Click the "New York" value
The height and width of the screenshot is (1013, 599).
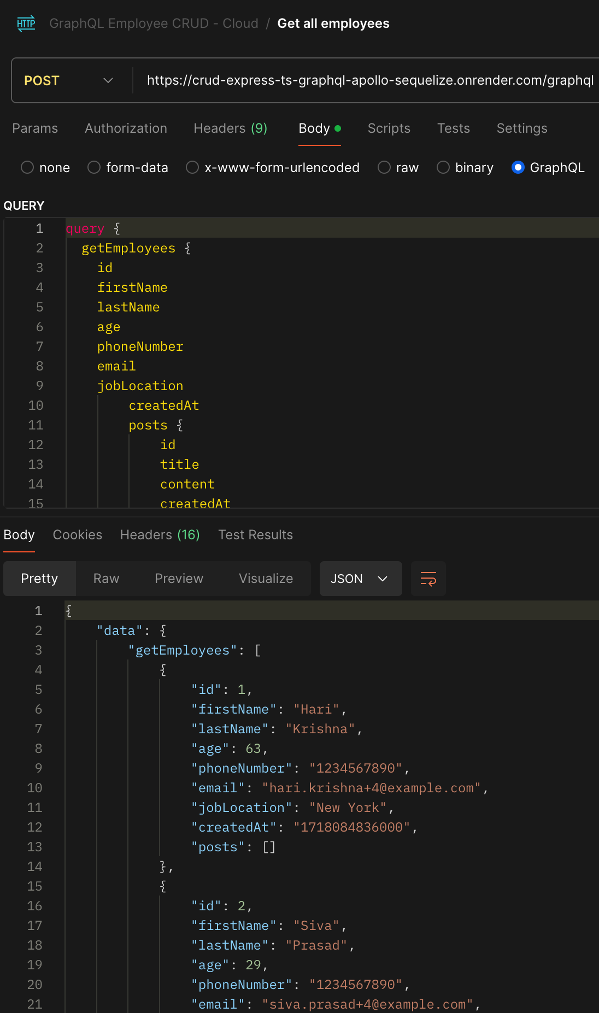pos(348,808)
